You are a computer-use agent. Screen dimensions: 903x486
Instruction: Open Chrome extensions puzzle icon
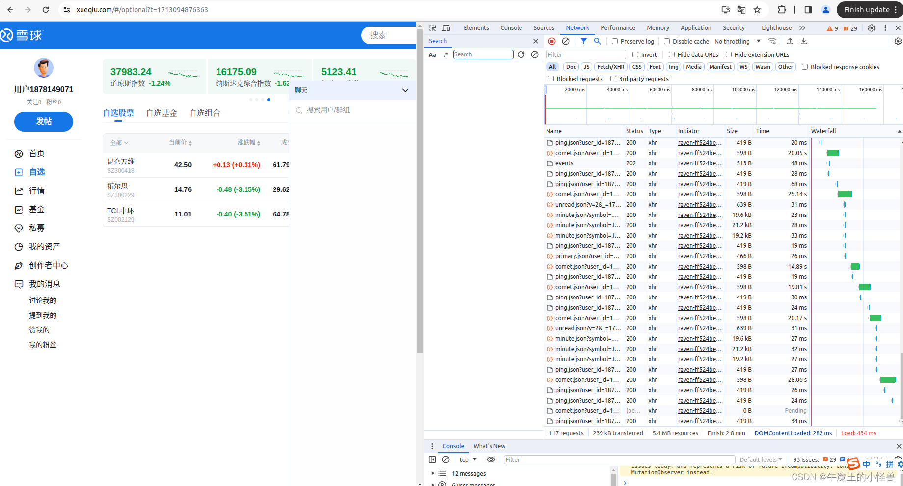(782, 10)
